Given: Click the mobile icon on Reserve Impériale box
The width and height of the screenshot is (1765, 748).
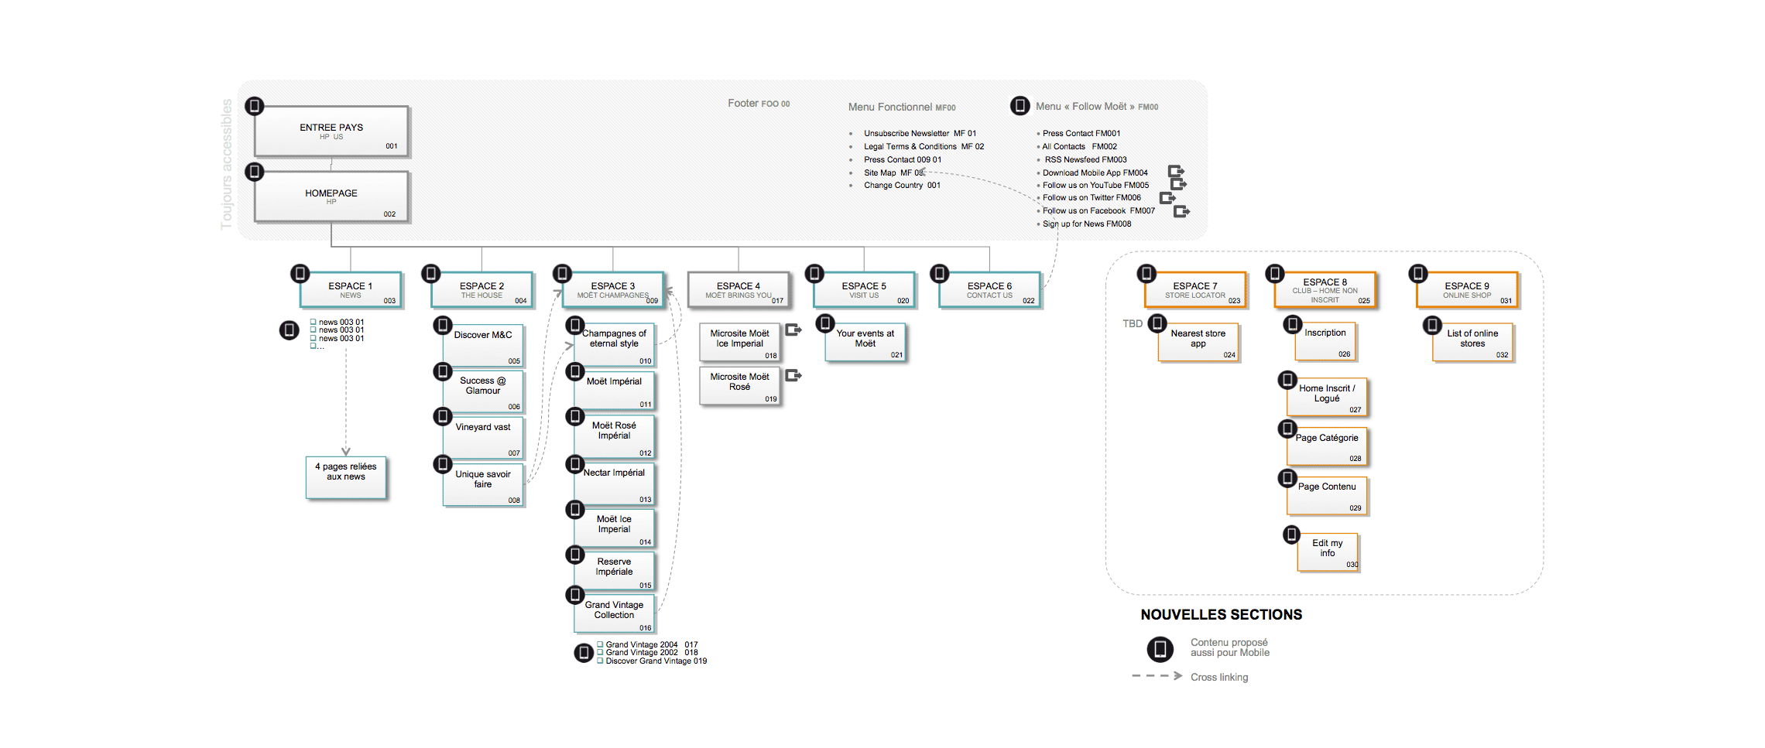Looking at the screenshot, I should click(x=575, y=555).
